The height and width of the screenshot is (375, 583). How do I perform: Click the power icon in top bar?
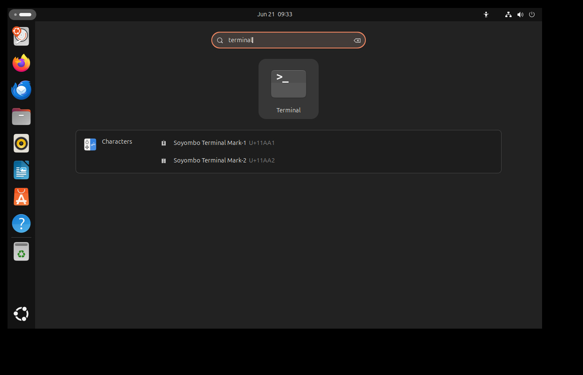[x=531, y=14]
